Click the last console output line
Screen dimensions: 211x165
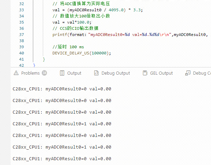pos(62,159)
